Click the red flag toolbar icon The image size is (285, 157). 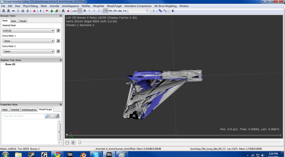[x=47, y=11]
